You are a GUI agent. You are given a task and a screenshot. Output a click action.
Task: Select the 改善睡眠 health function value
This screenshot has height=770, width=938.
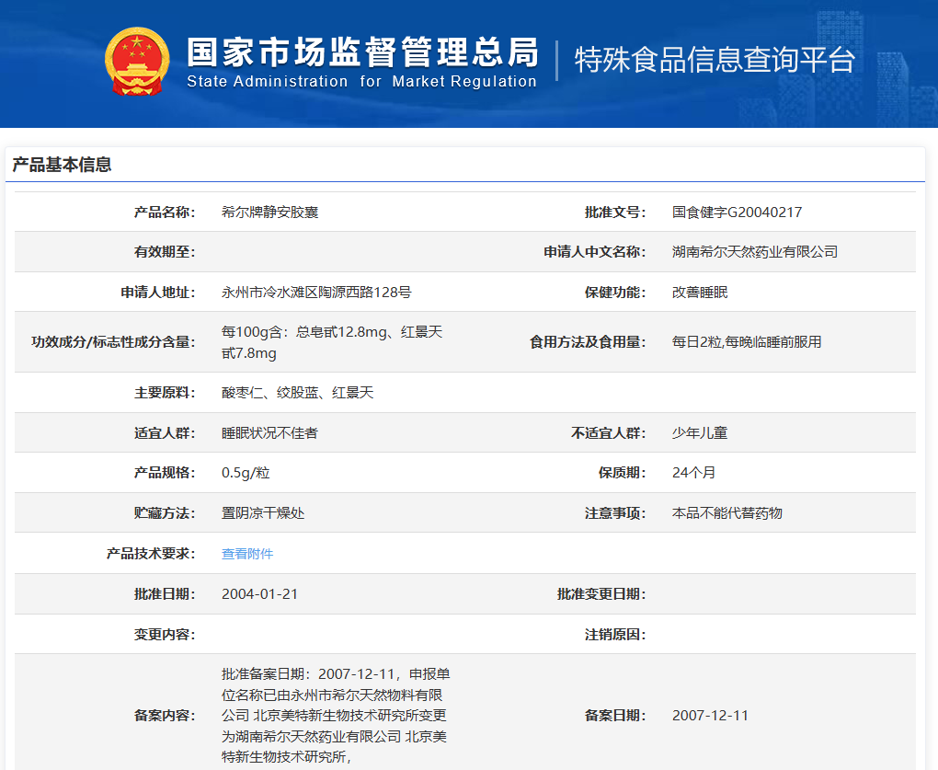coord(700,293)
